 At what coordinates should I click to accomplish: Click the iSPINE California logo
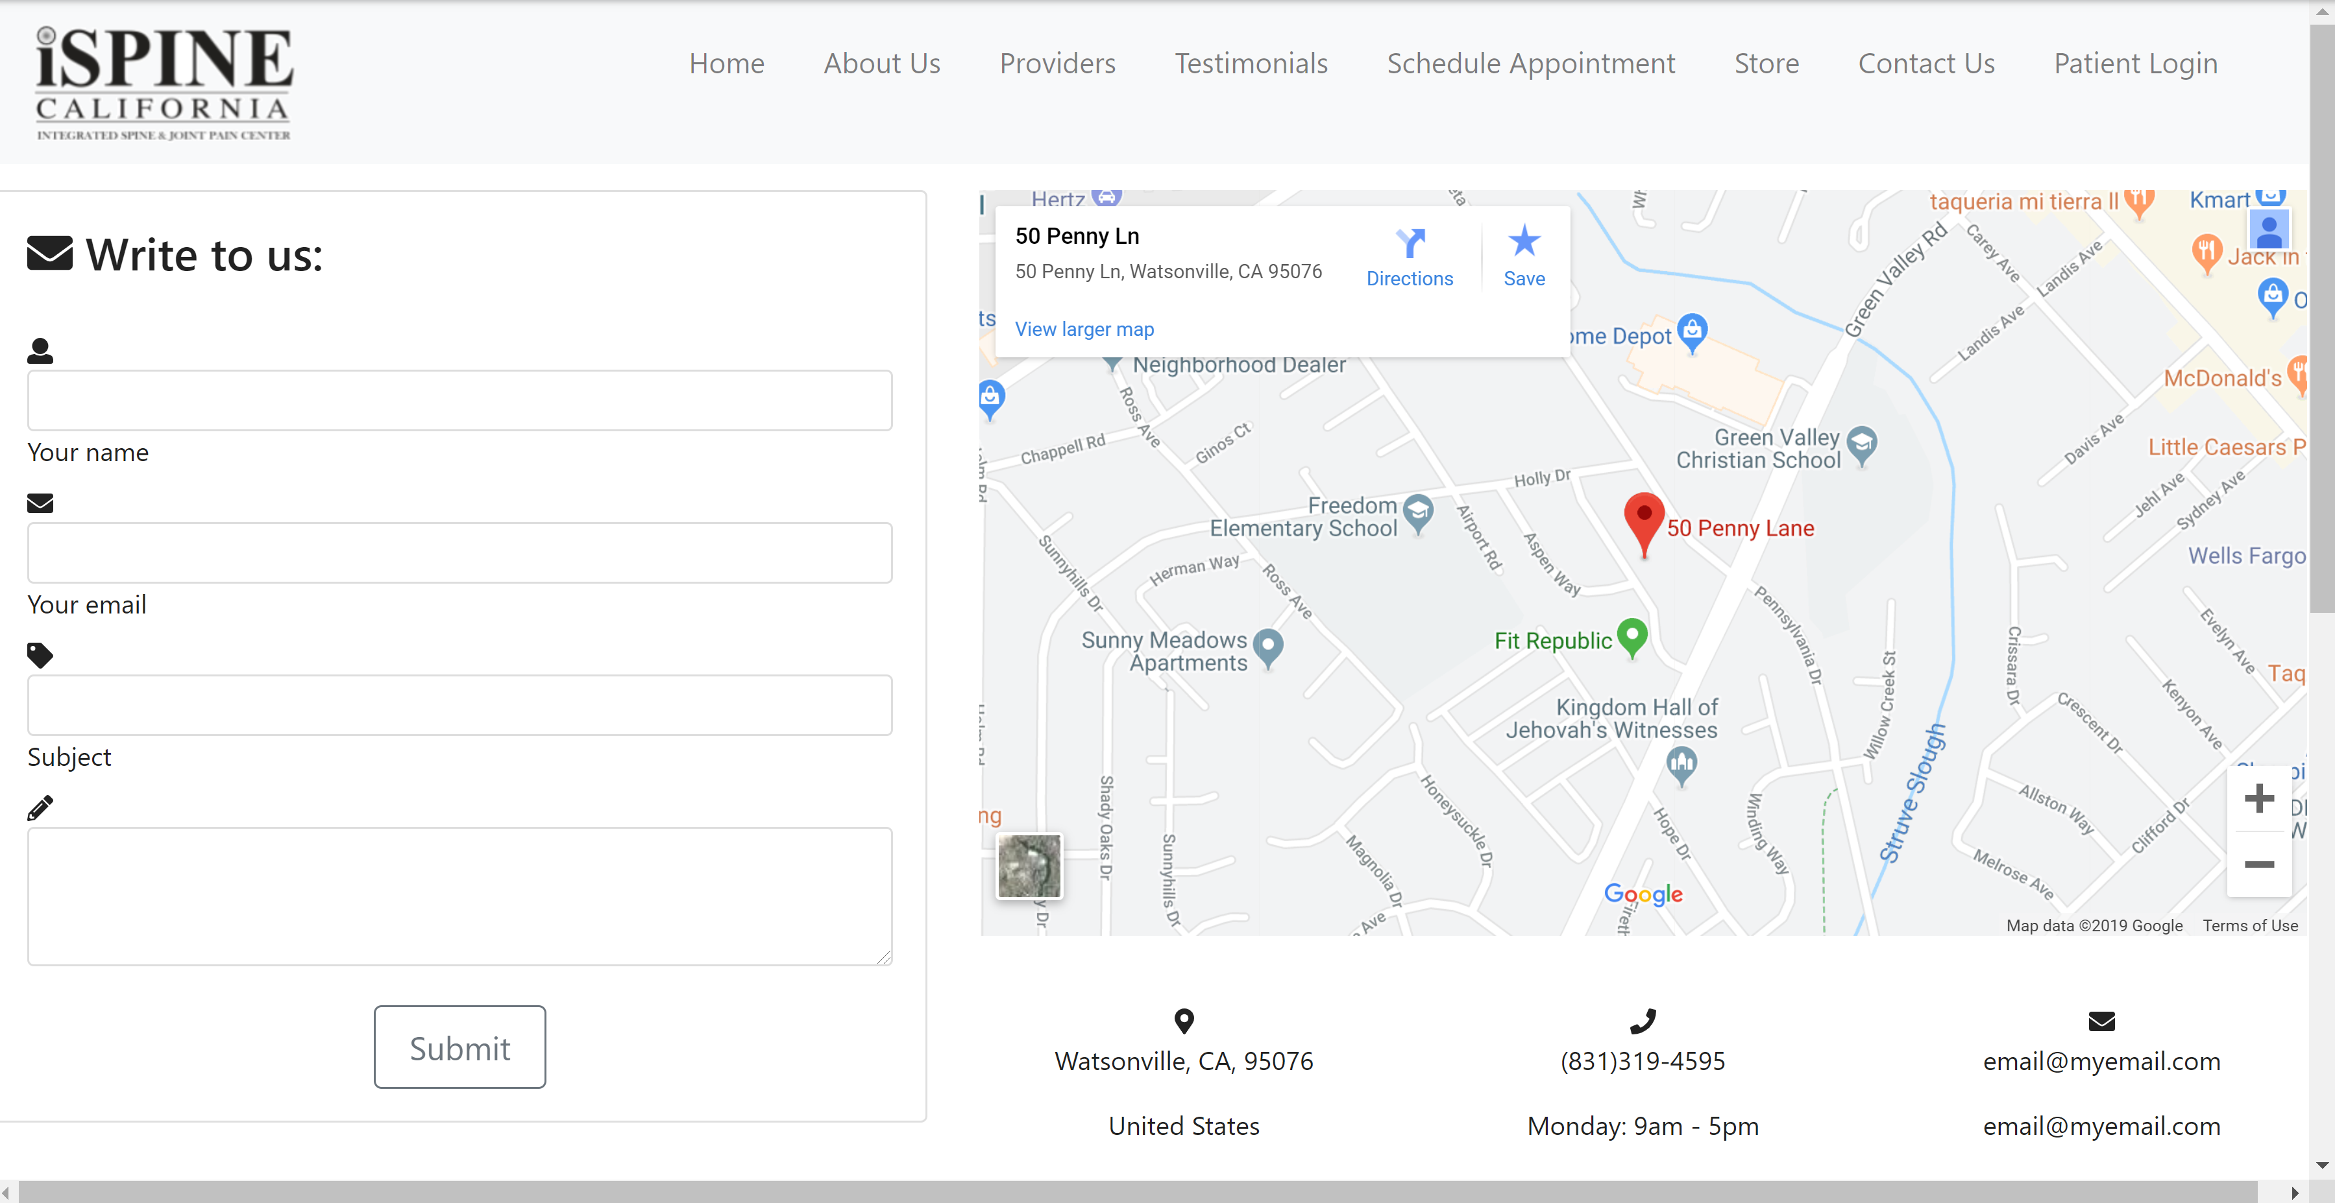tap(164, 84)
